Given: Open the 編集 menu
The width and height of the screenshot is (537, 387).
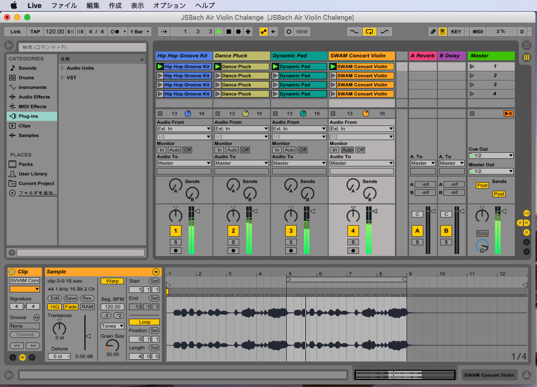Looking at the screenshot, I should pyautogui.click(x=93, y=6).
